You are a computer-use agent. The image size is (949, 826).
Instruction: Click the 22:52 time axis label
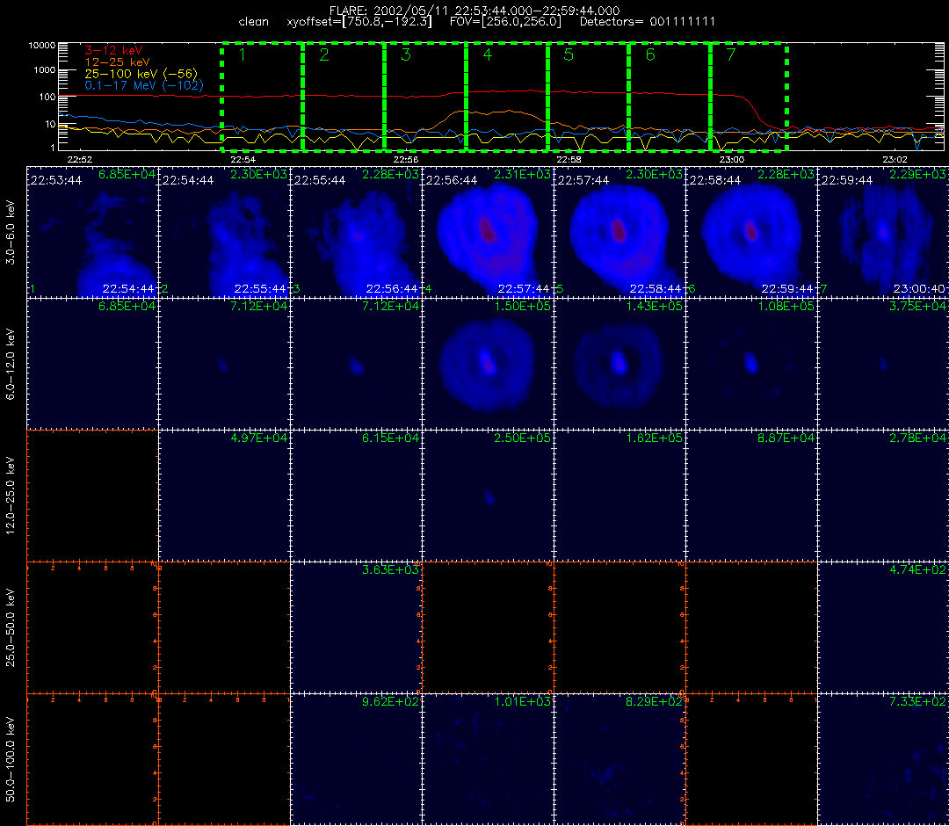point(79,160)
